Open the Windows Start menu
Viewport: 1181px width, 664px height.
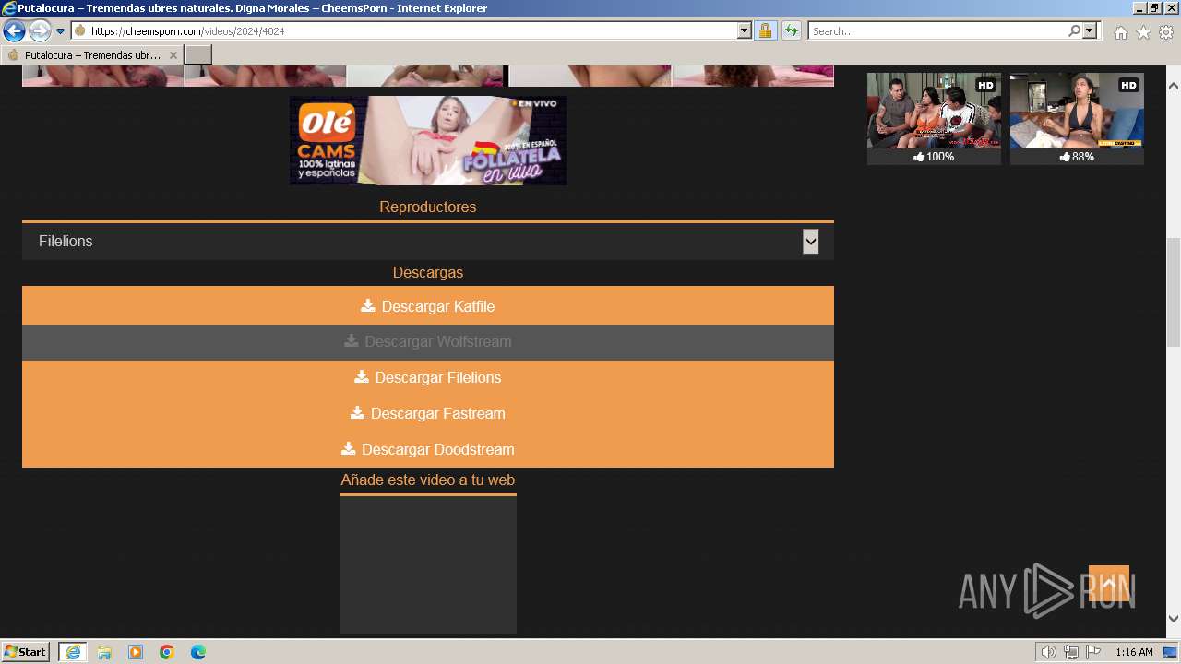(26, 652)
